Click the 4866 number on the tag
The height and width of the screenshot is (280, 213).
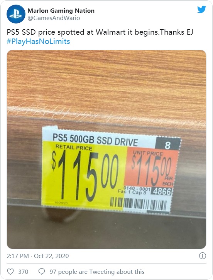click(161, 192)
